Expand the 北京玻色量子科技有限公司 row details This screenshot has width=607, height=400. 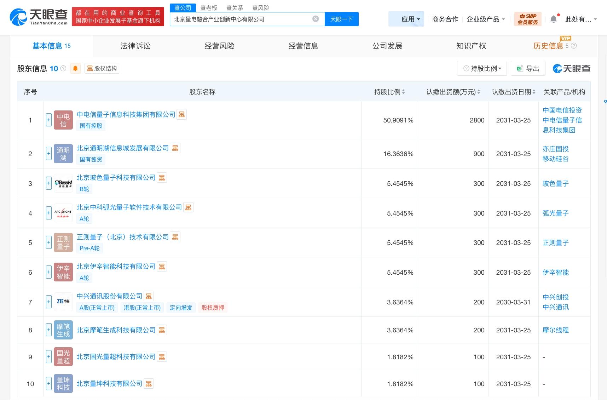tap(49, 183)
